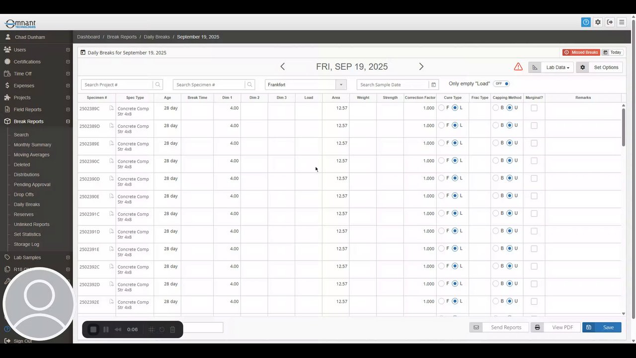The height and width of the screenshot is (358, 636).
Task: Select capping method U for 2502390C
Action: (x=509, y=161)
